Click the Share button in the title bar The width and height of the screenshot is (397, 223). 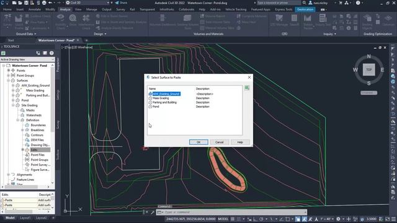[x=121, y=2]
